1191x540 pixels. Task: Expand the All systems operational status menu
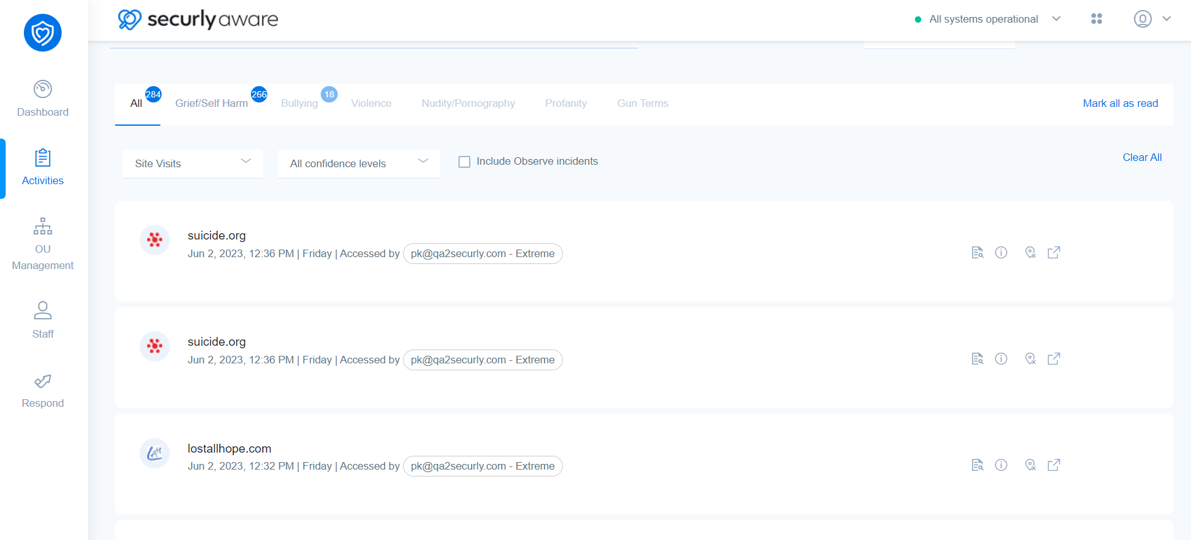(1056, 19)
